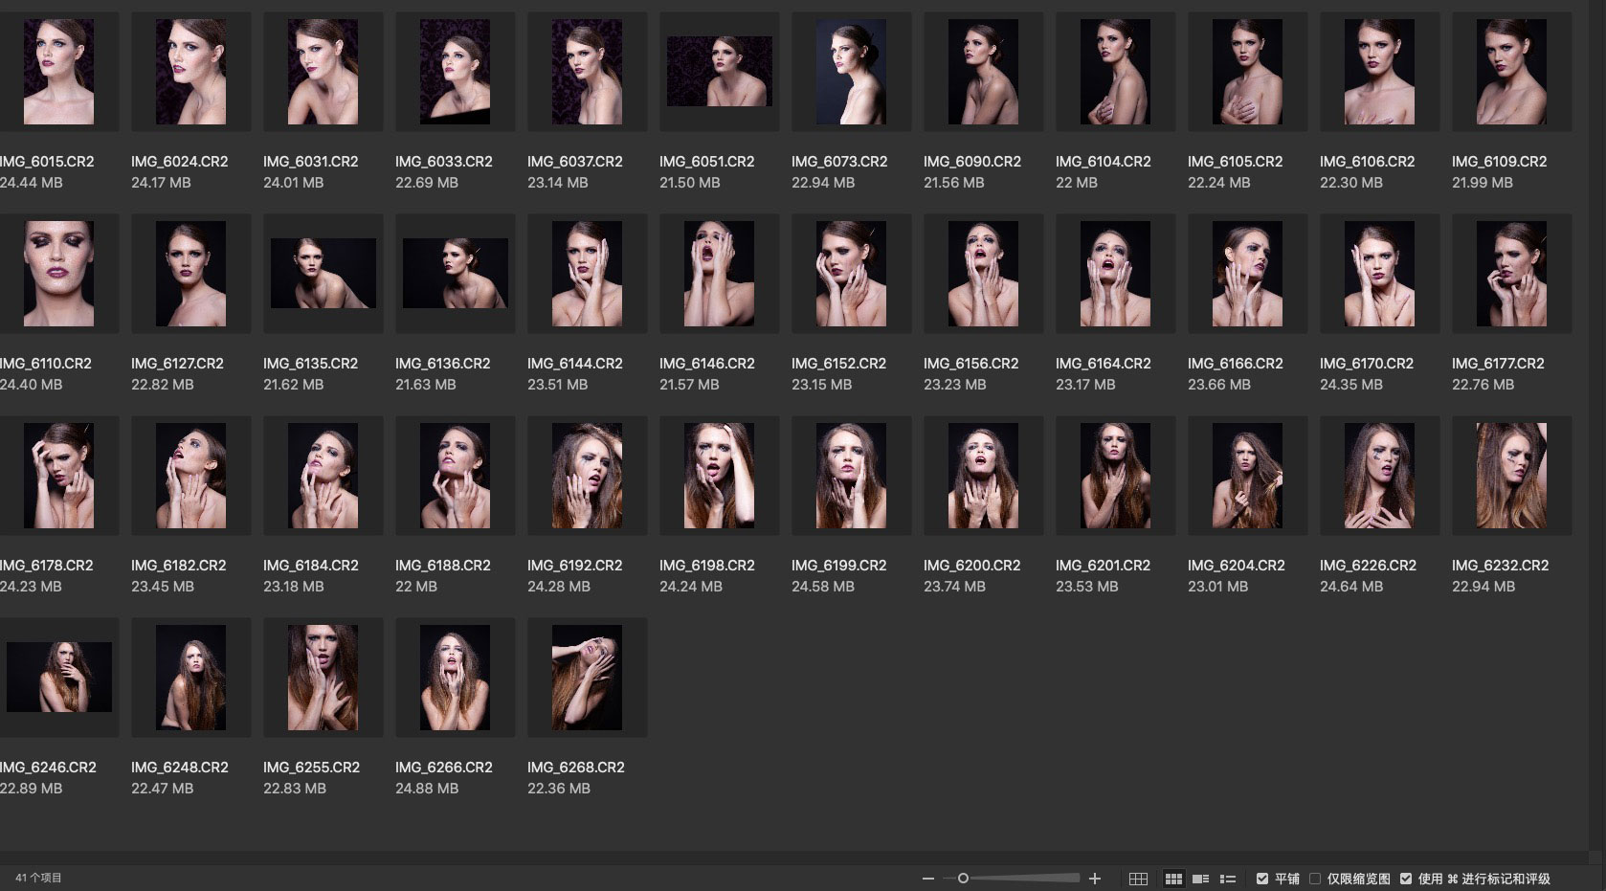Viewport: 1606px width, 891px height.
Task: Click the IMG_6073.CR2 thumbnail
Action: [x=851, y=72]
